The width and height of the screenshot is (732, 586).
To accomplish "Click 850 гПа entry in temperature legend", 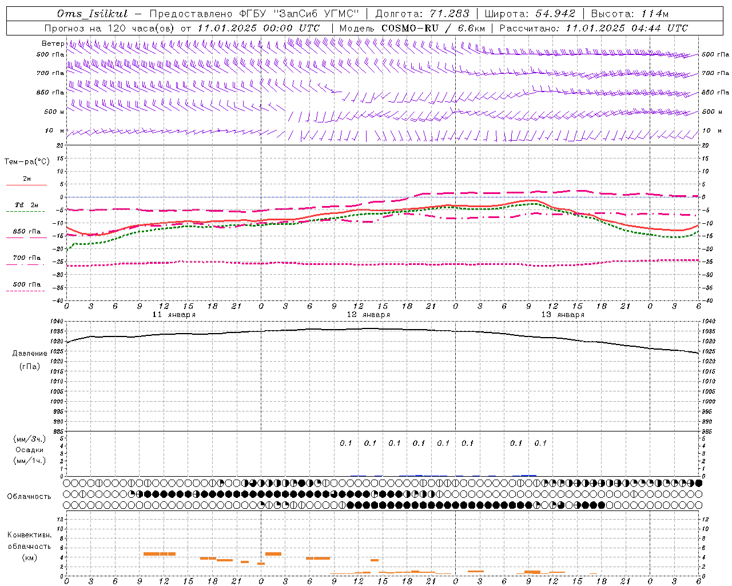I will (x=27, y=232).
